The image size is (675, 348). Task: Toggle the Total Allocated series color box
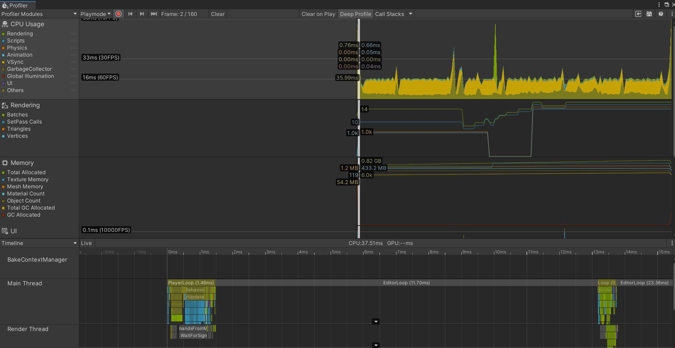[x=4, y=173]
